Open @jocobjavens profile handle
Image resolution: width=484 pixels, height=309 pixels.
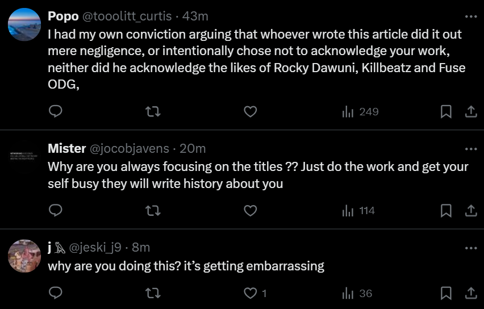point(130,149)
